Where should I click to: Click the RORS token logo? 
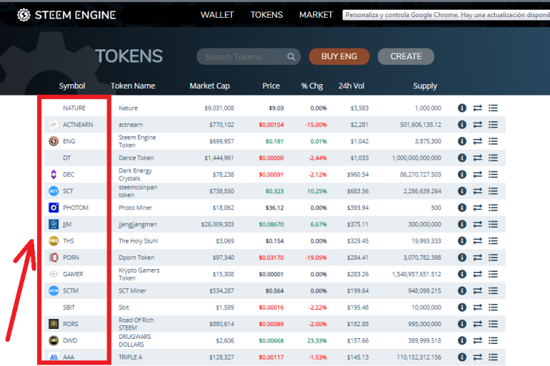click(54, 324)
